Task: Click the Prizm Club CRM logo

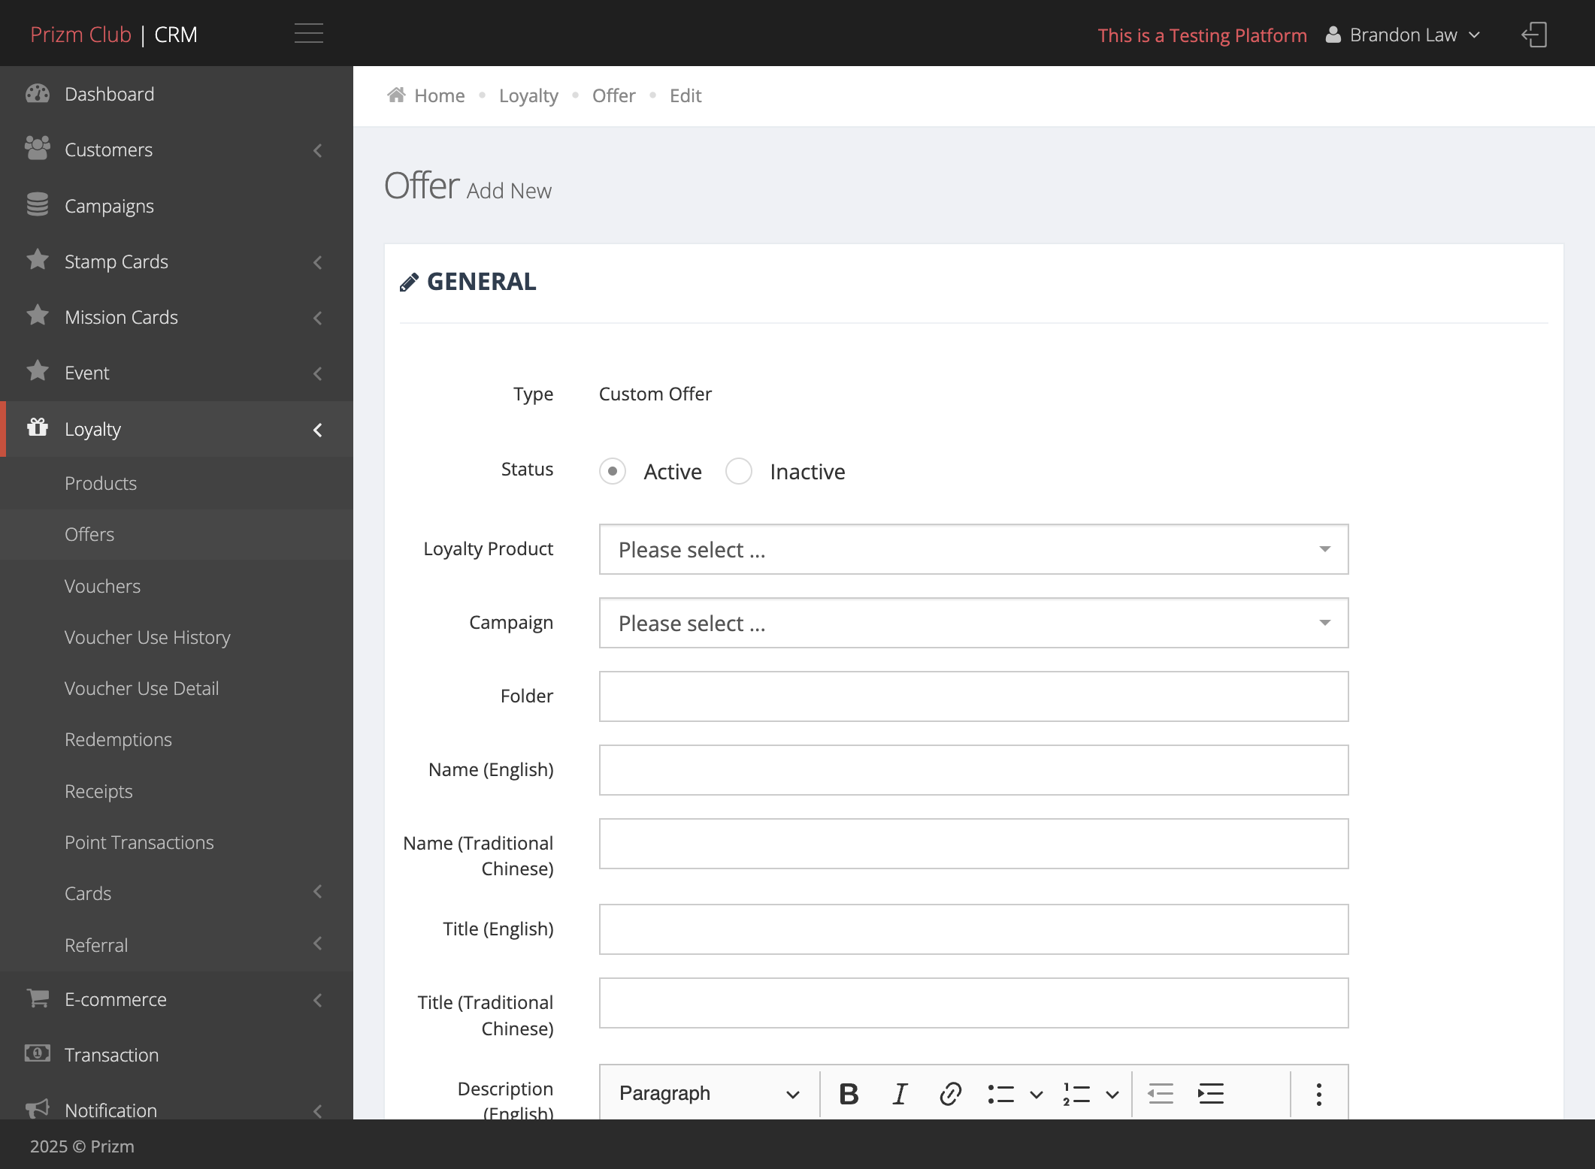Action: pyautogui.click(x=113, y=35)
